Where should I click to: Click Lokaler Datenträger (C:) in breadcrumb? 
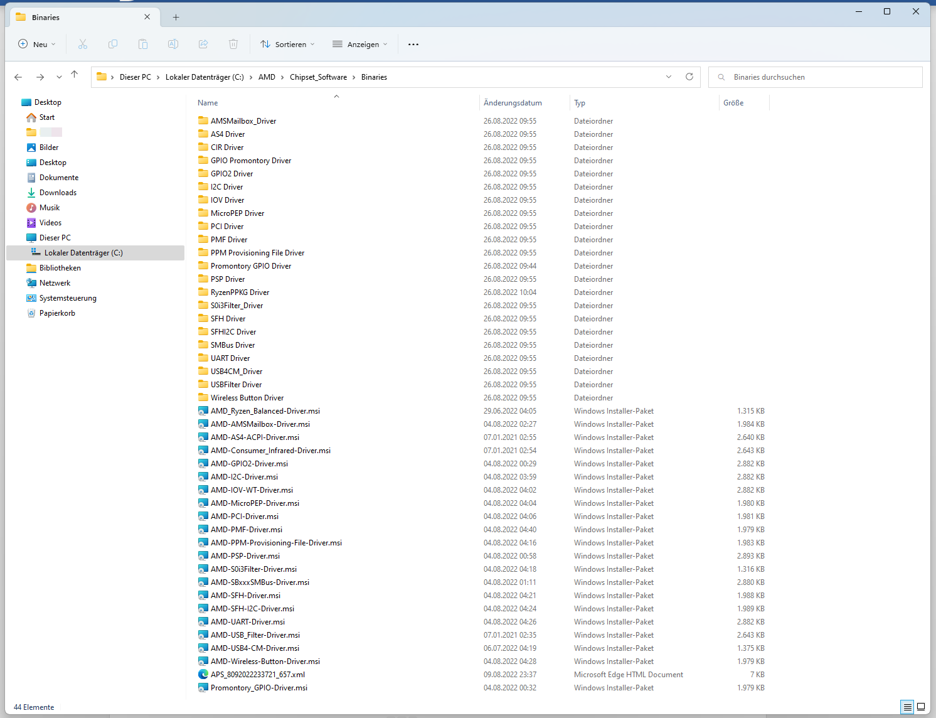[x=205, y=77]
